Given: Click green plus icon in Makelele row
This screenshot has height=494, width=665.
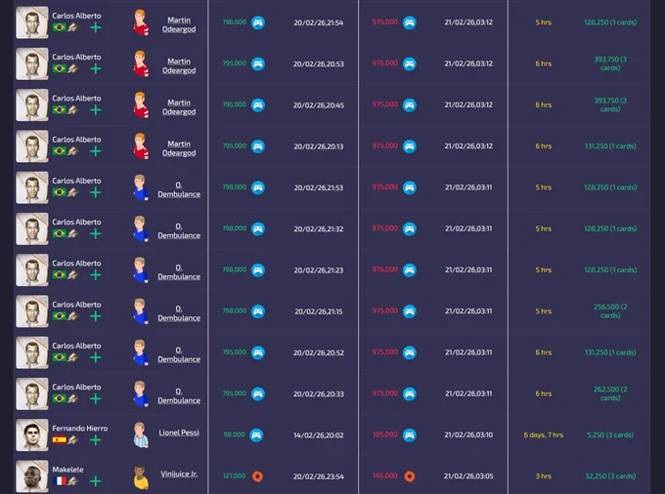Looking at the screenshot, I should click(96, 481).
